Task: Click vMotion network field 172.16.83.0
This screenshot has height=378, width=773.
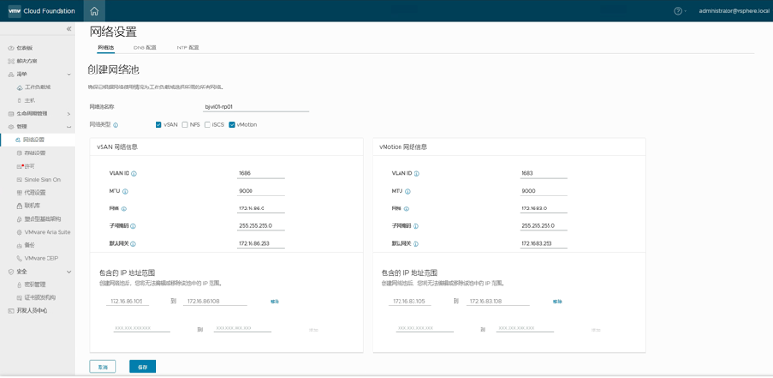Action: [x=543, y=209]
